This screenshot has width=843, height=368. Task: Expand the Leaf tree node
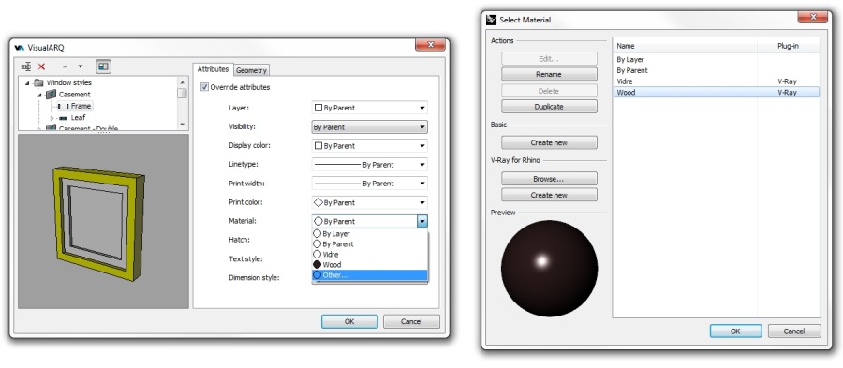(52, 118)
